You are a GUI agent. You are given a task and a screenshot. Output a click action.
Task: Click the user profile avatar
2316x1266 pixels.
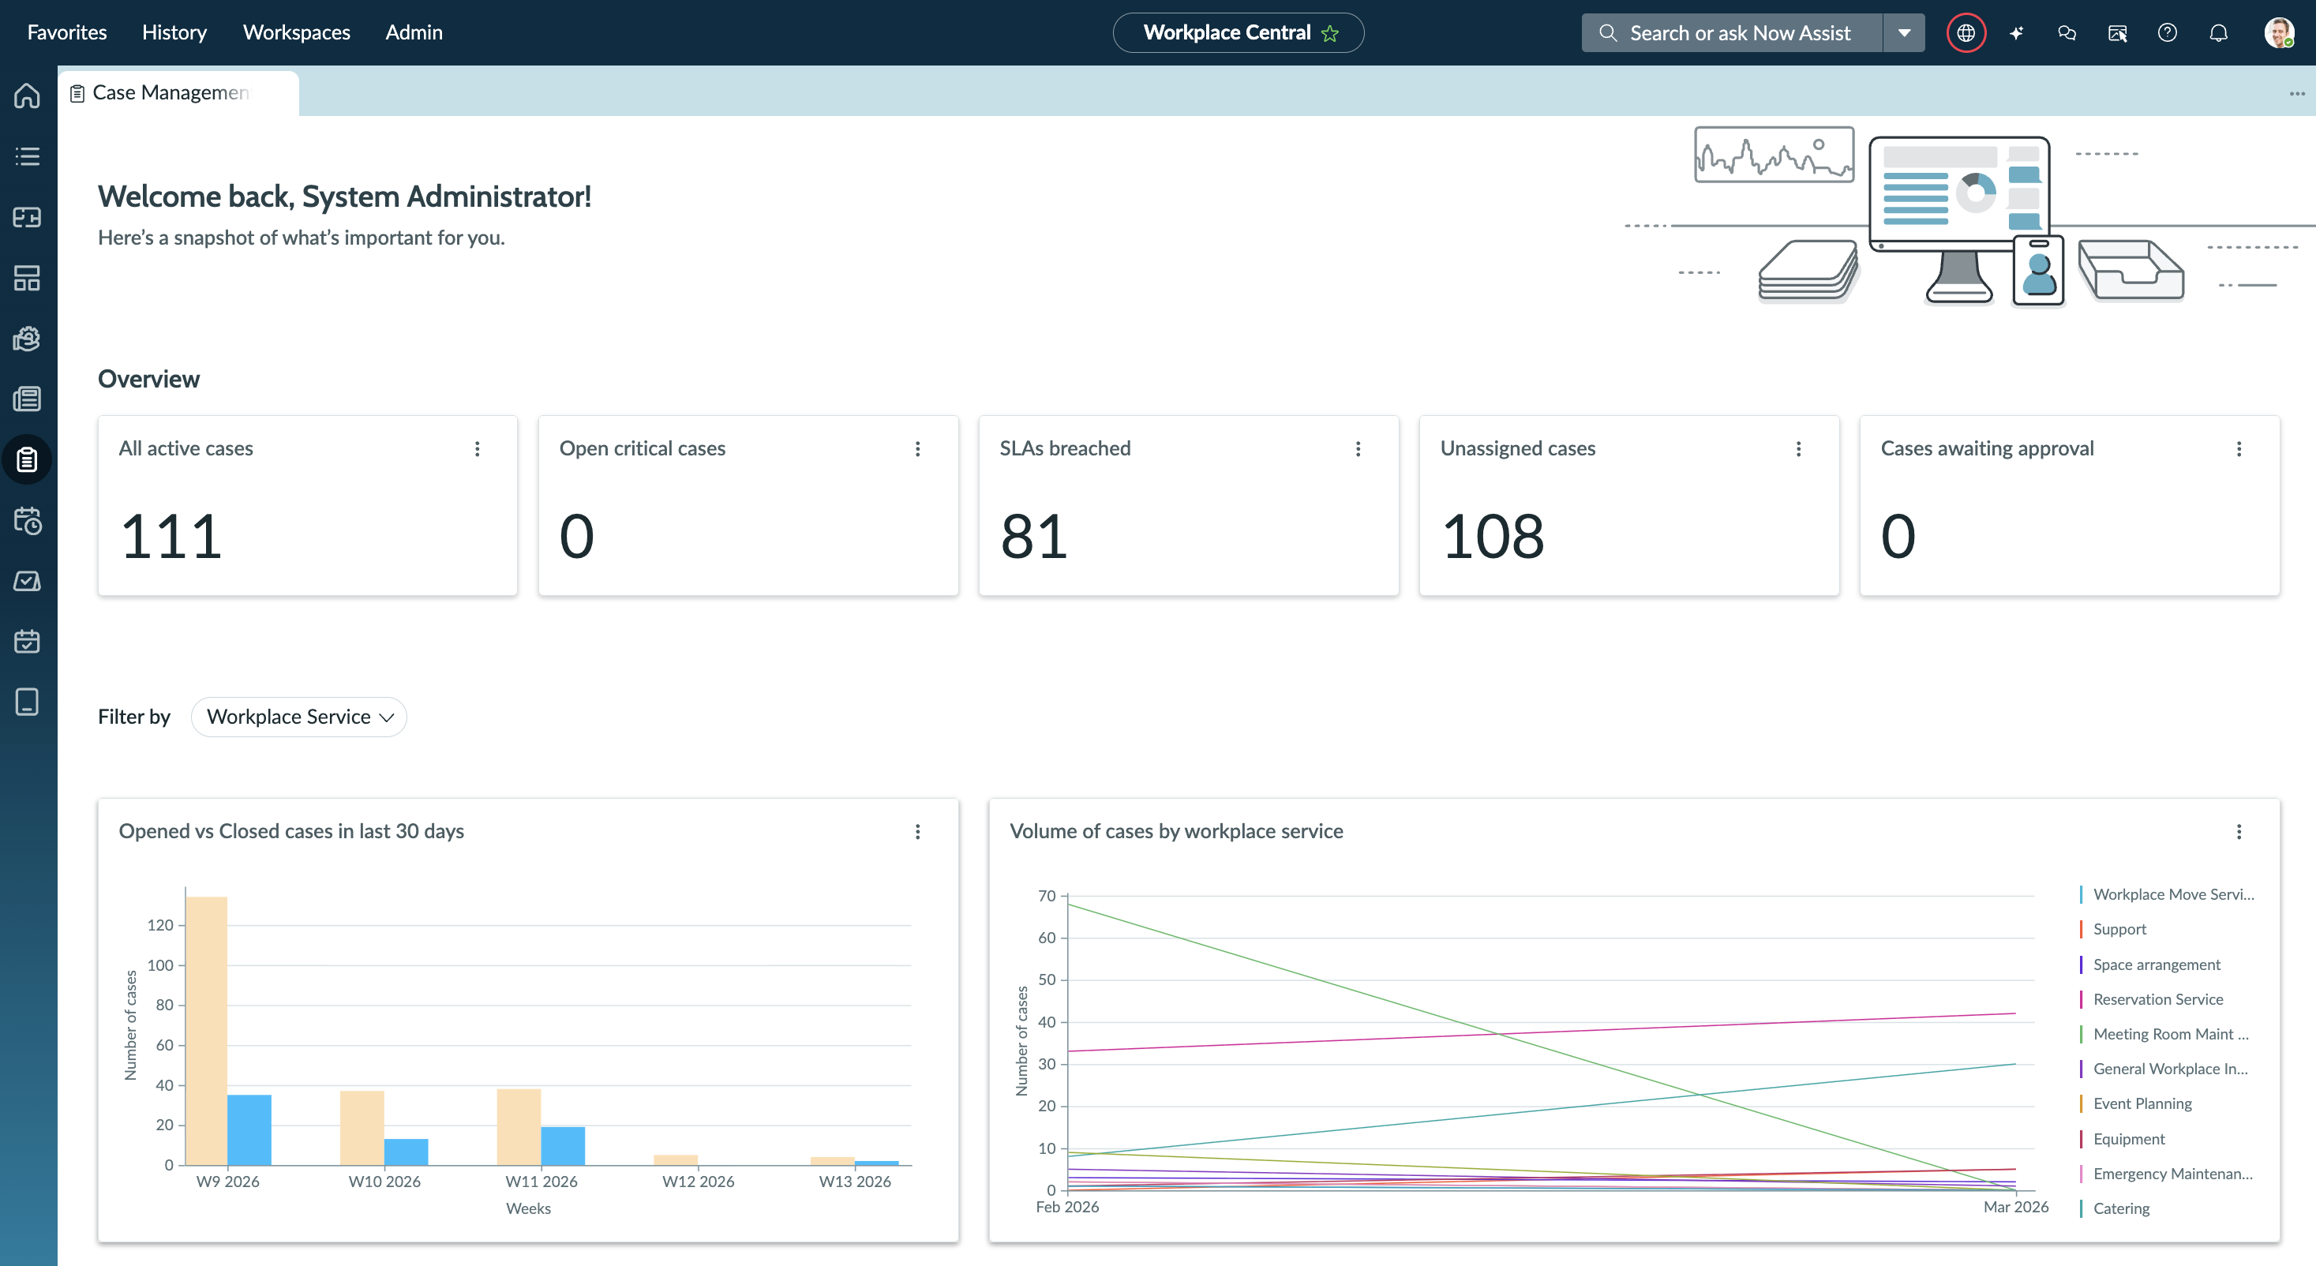[2279, 33]
